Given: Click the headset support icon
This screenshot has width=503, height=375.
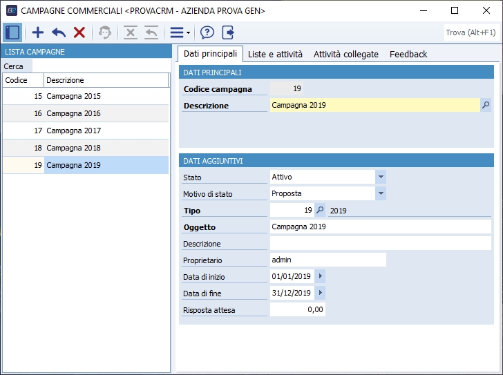Looking at the screenshot, I should [x=104, y=32].
